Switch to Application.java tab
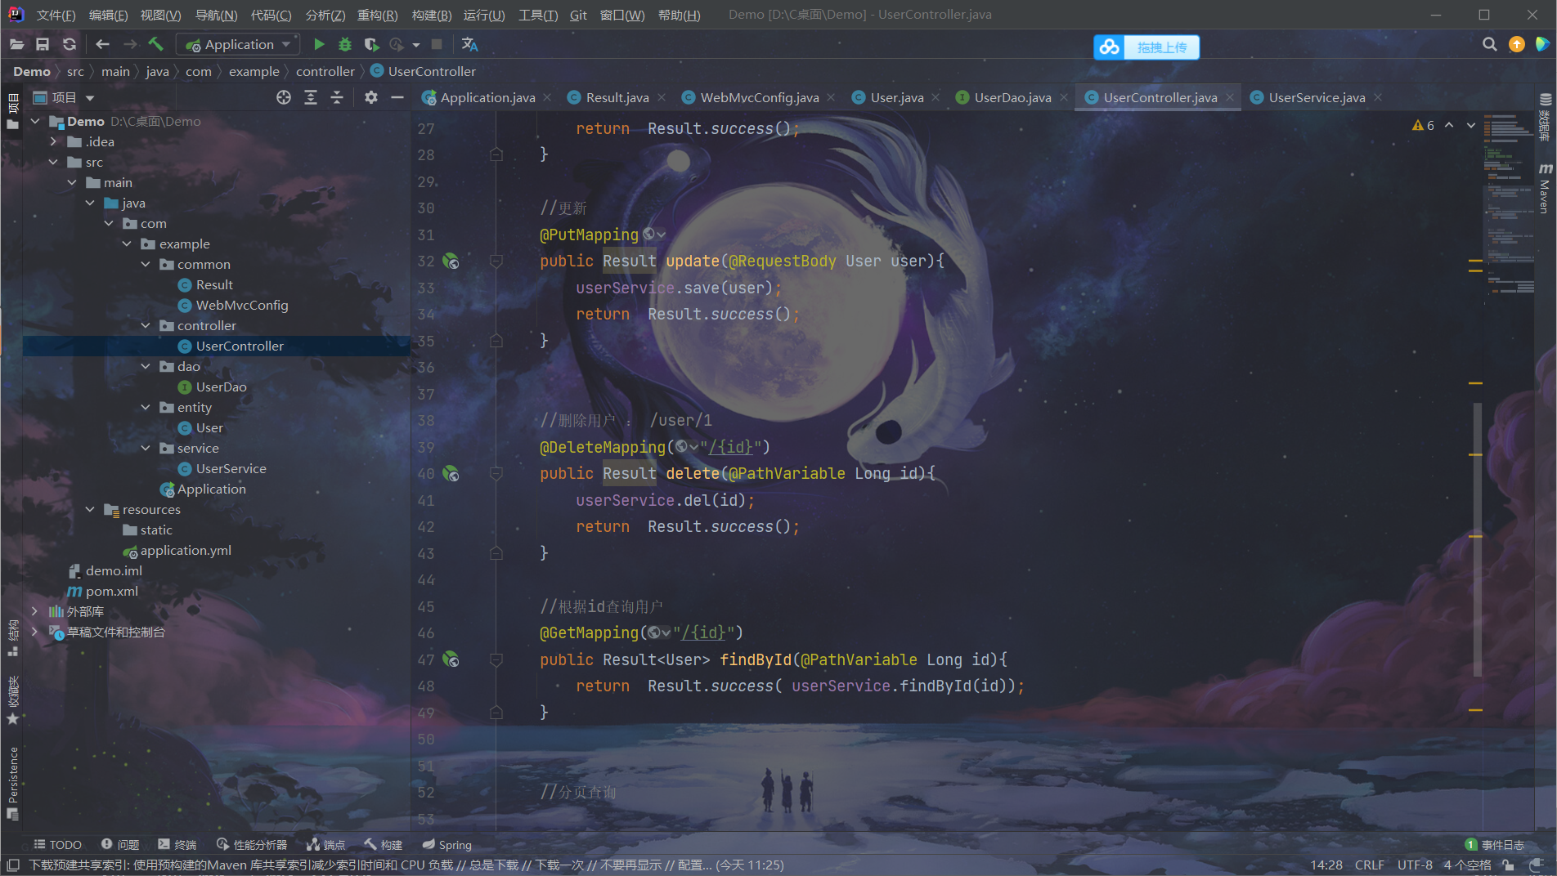The width and height of the screenshot is (1557, 876). click(487, 97)
